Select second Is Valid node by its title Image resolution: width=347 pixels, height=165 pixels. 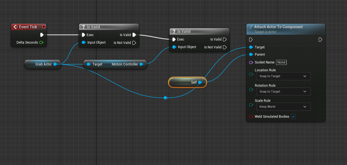click(x=184, y=31)
